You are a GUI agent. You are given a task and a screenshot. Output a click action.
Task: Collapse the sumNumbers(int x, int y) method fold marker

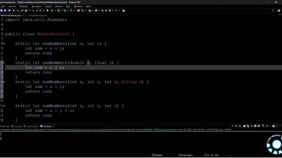4,43
